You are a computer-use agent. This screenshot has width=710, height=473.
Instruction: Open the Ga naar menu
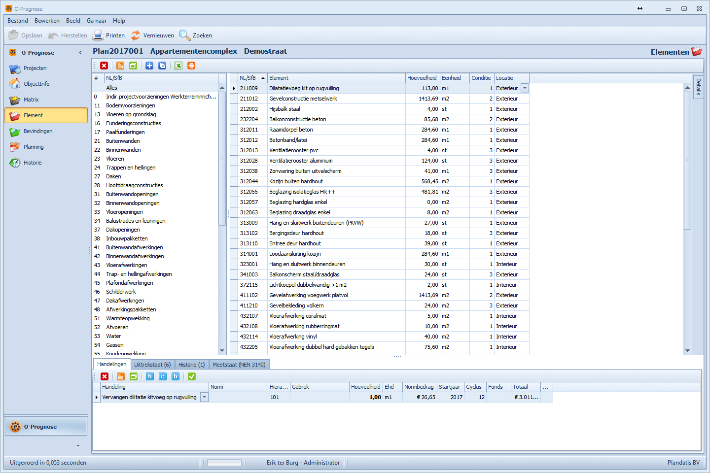click(x=97, y=21)
